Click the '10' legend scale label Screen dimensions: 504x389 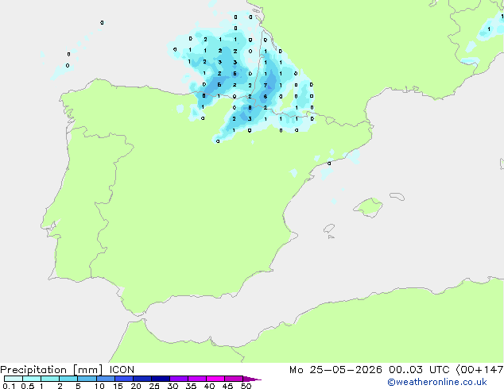99,386
